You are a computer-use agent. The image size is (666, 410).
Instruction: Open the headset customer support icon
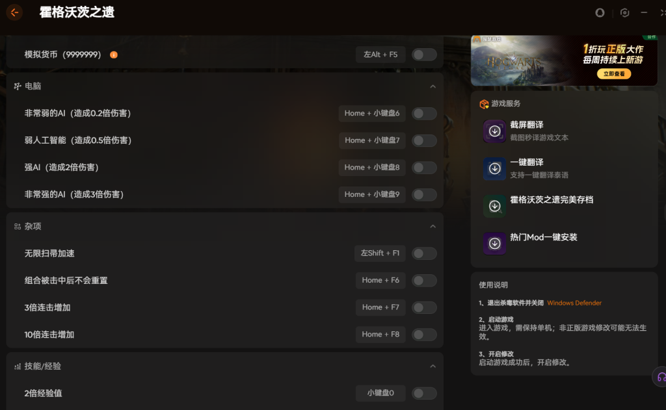661,376
